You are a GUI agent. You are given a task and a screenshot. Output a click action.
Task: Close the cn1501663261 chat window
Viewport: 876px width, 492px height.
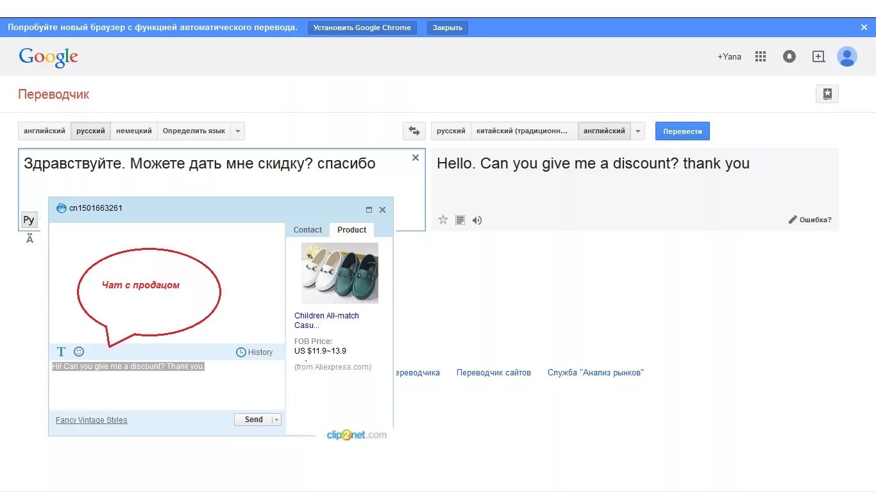tap(383, 209)
